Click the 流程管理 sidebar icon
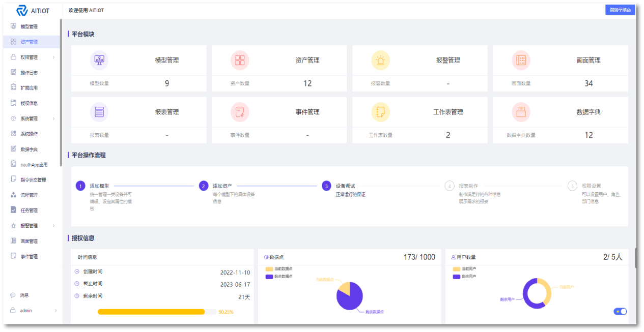 14,195
